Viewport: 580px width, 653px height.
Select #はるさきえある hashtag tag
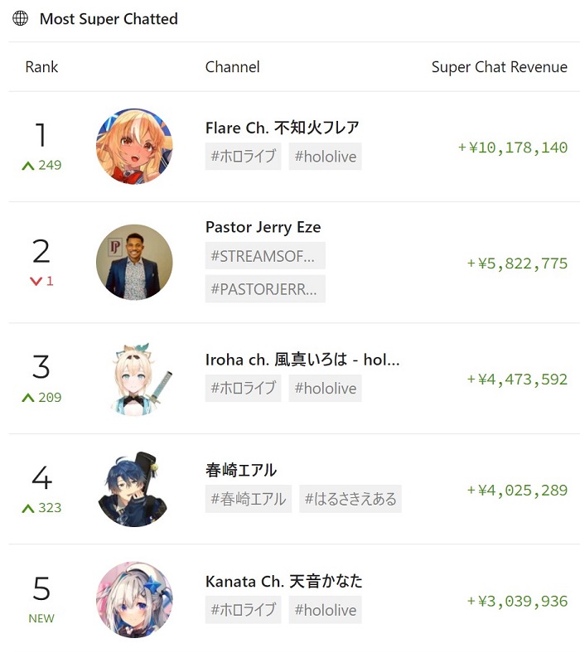(x=350, y=499)
